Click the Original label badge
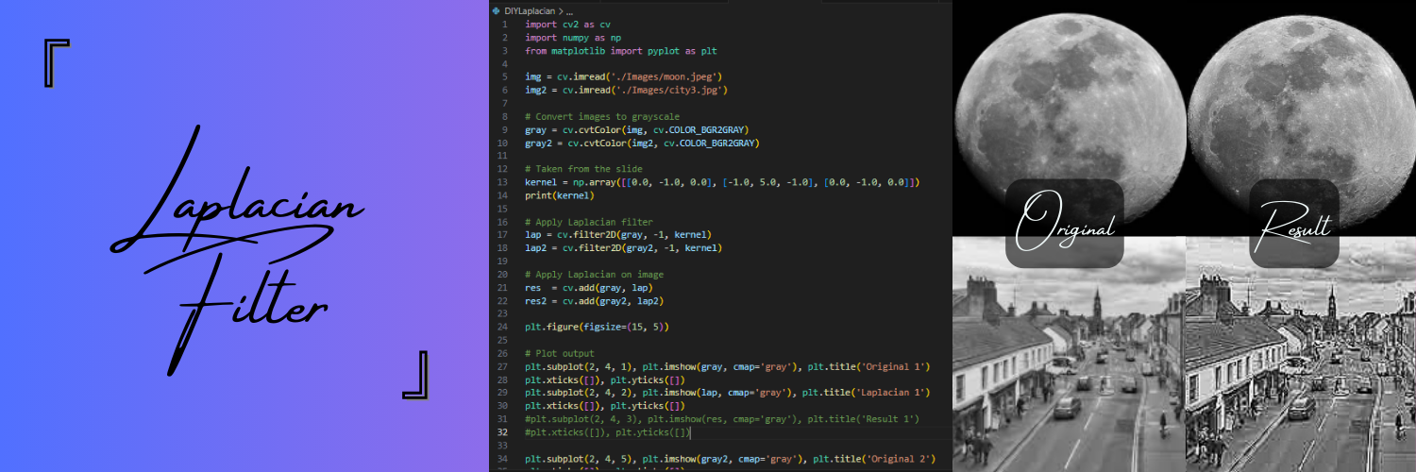The image size is (1416, 472). [1064, 224]
